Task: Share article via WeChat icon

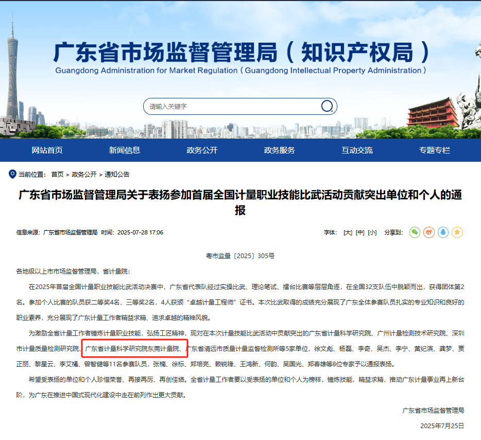Action: (x=415, y=232)
